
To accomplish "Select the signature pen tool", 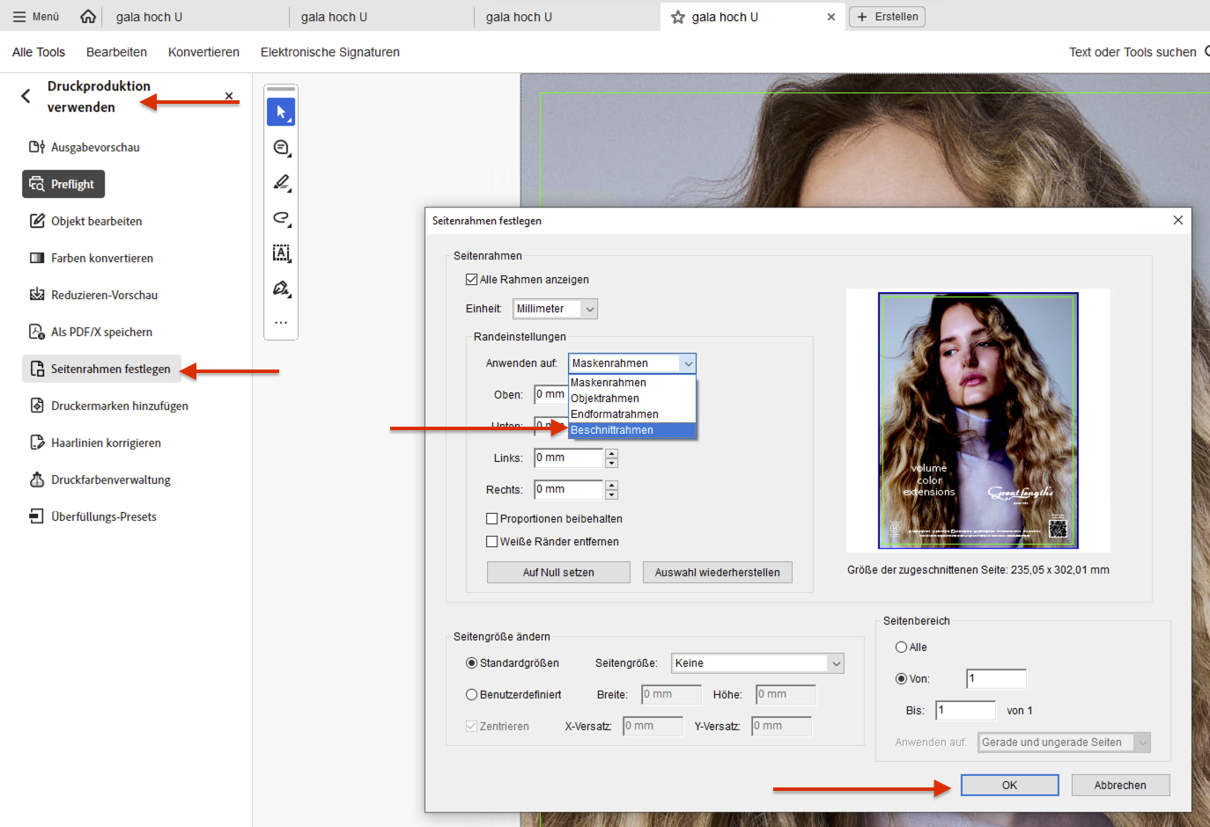I will click(x=281, y=289).
